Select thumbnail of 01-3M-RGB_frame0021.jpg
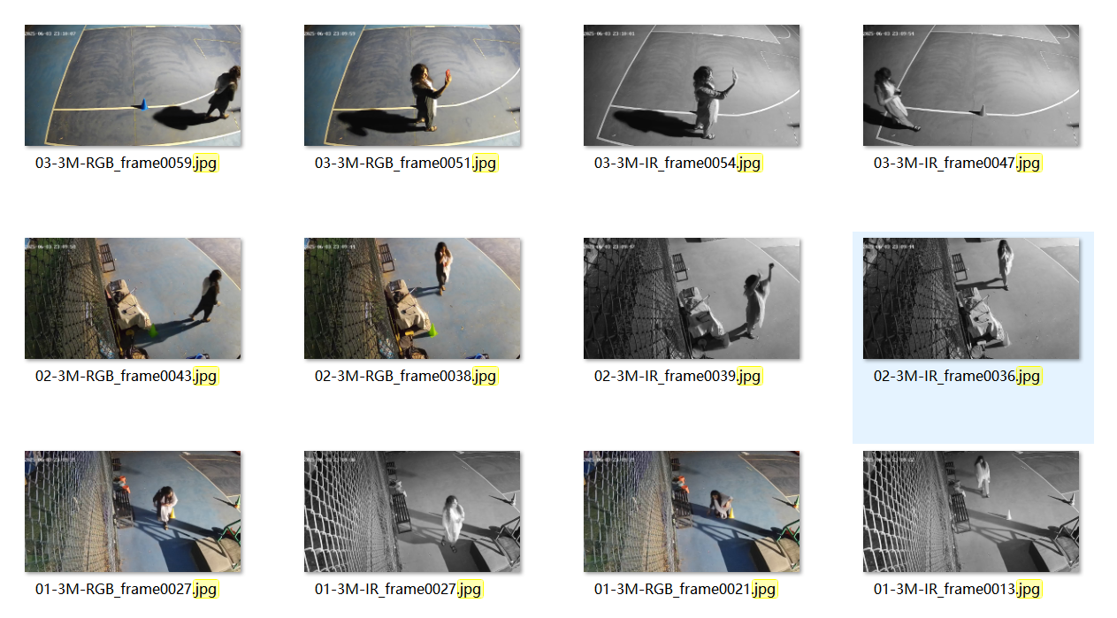 click(x=692, y=512)
